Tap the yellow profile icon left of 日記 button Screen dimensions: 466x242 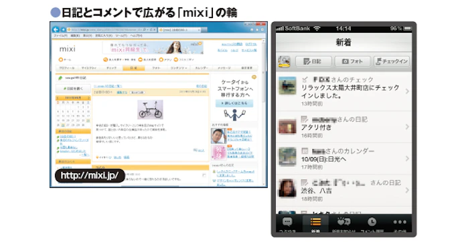284,62
